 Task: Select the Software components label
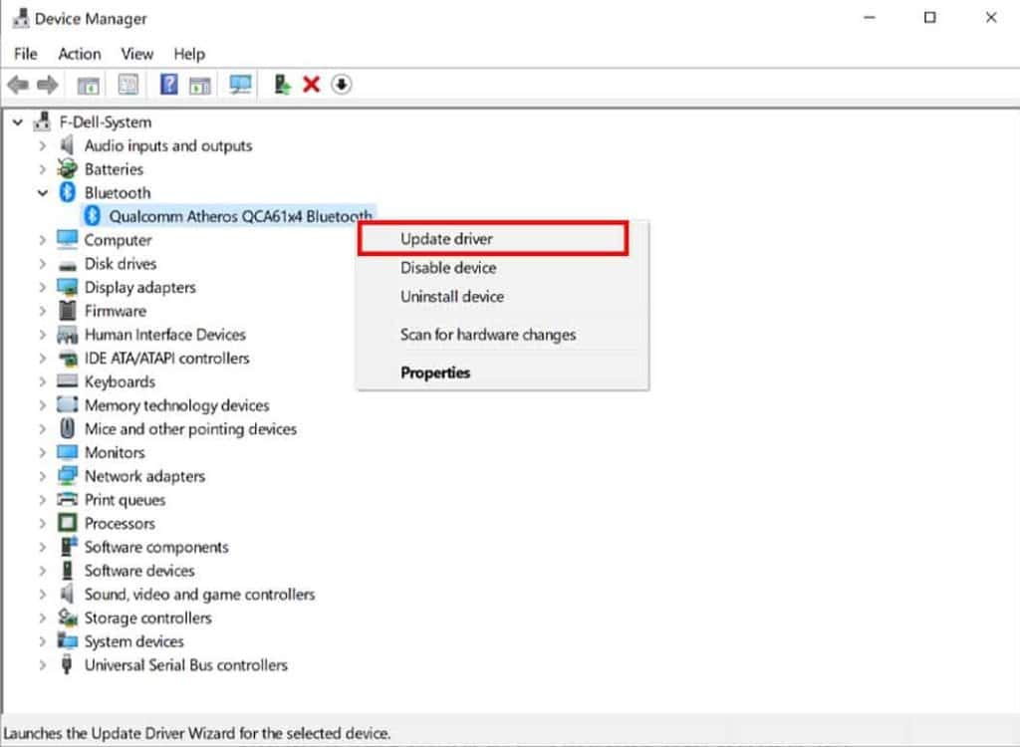[x=156, y=547]
